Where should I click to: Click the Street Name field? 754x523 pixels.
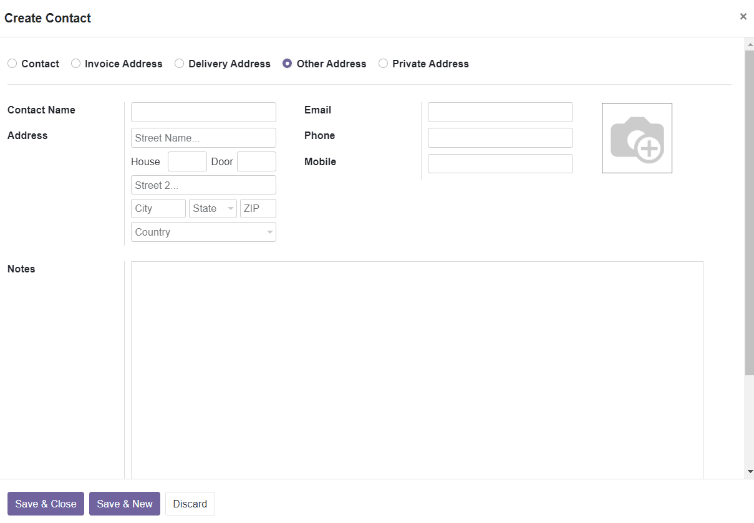click(203, 137)
